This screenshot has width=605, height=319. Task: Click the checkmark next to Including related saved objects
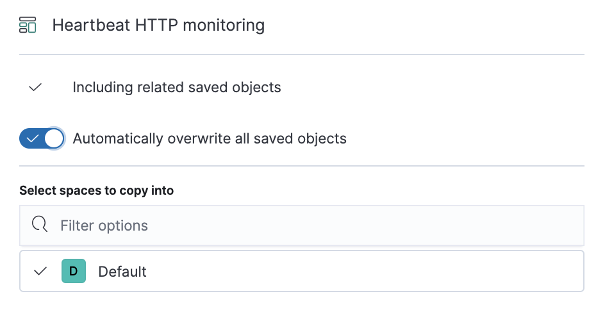35,88
